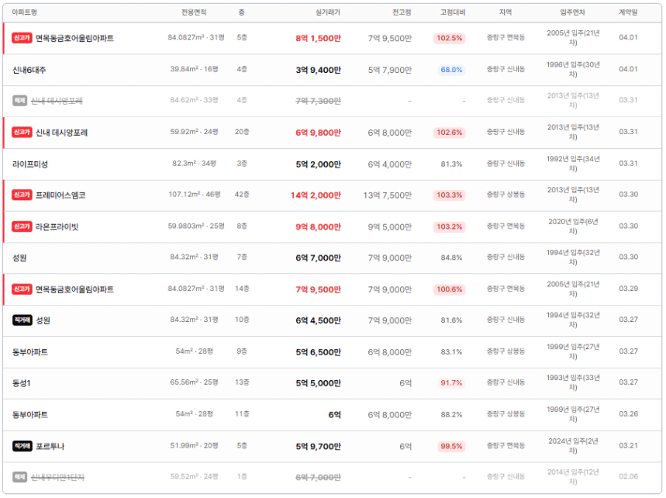The image size is (666, 498).
Task: Open the 포르투나 apartment name link
Action: 50,446
